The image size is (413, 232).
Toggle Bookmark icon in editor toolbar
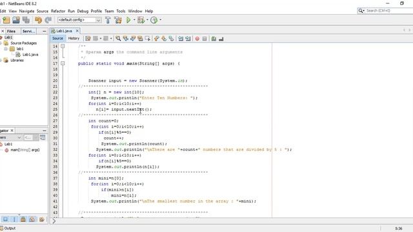coord(171,39)
